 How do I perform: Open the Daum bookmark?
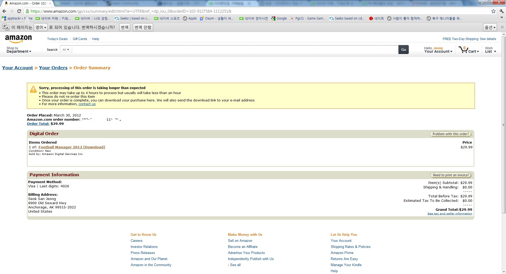[x=217, y=18]
